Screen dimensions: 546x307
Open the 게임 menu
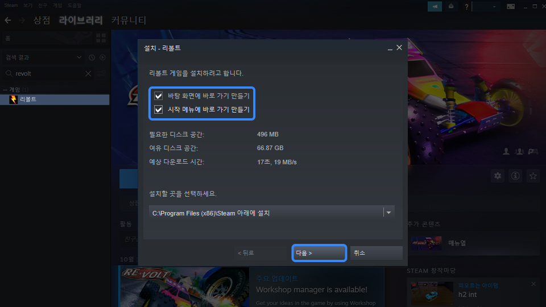pos(57,5)
